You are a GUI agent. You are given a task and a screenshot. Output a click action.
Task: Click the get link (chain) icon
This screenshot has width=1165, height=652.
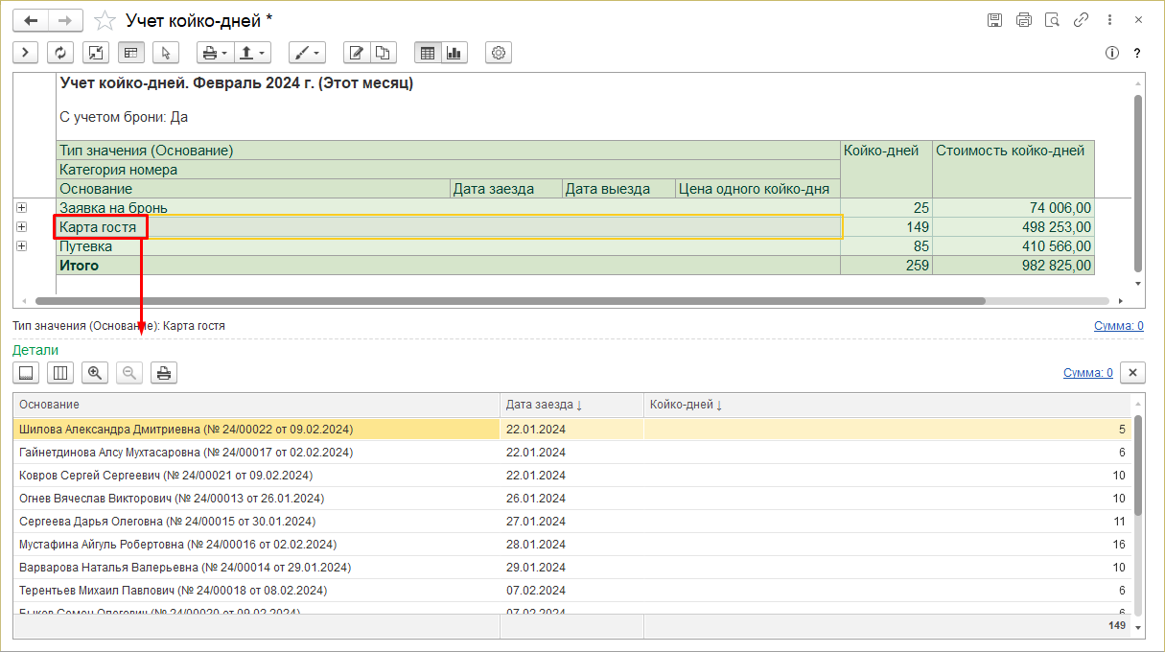[1081, 20]
